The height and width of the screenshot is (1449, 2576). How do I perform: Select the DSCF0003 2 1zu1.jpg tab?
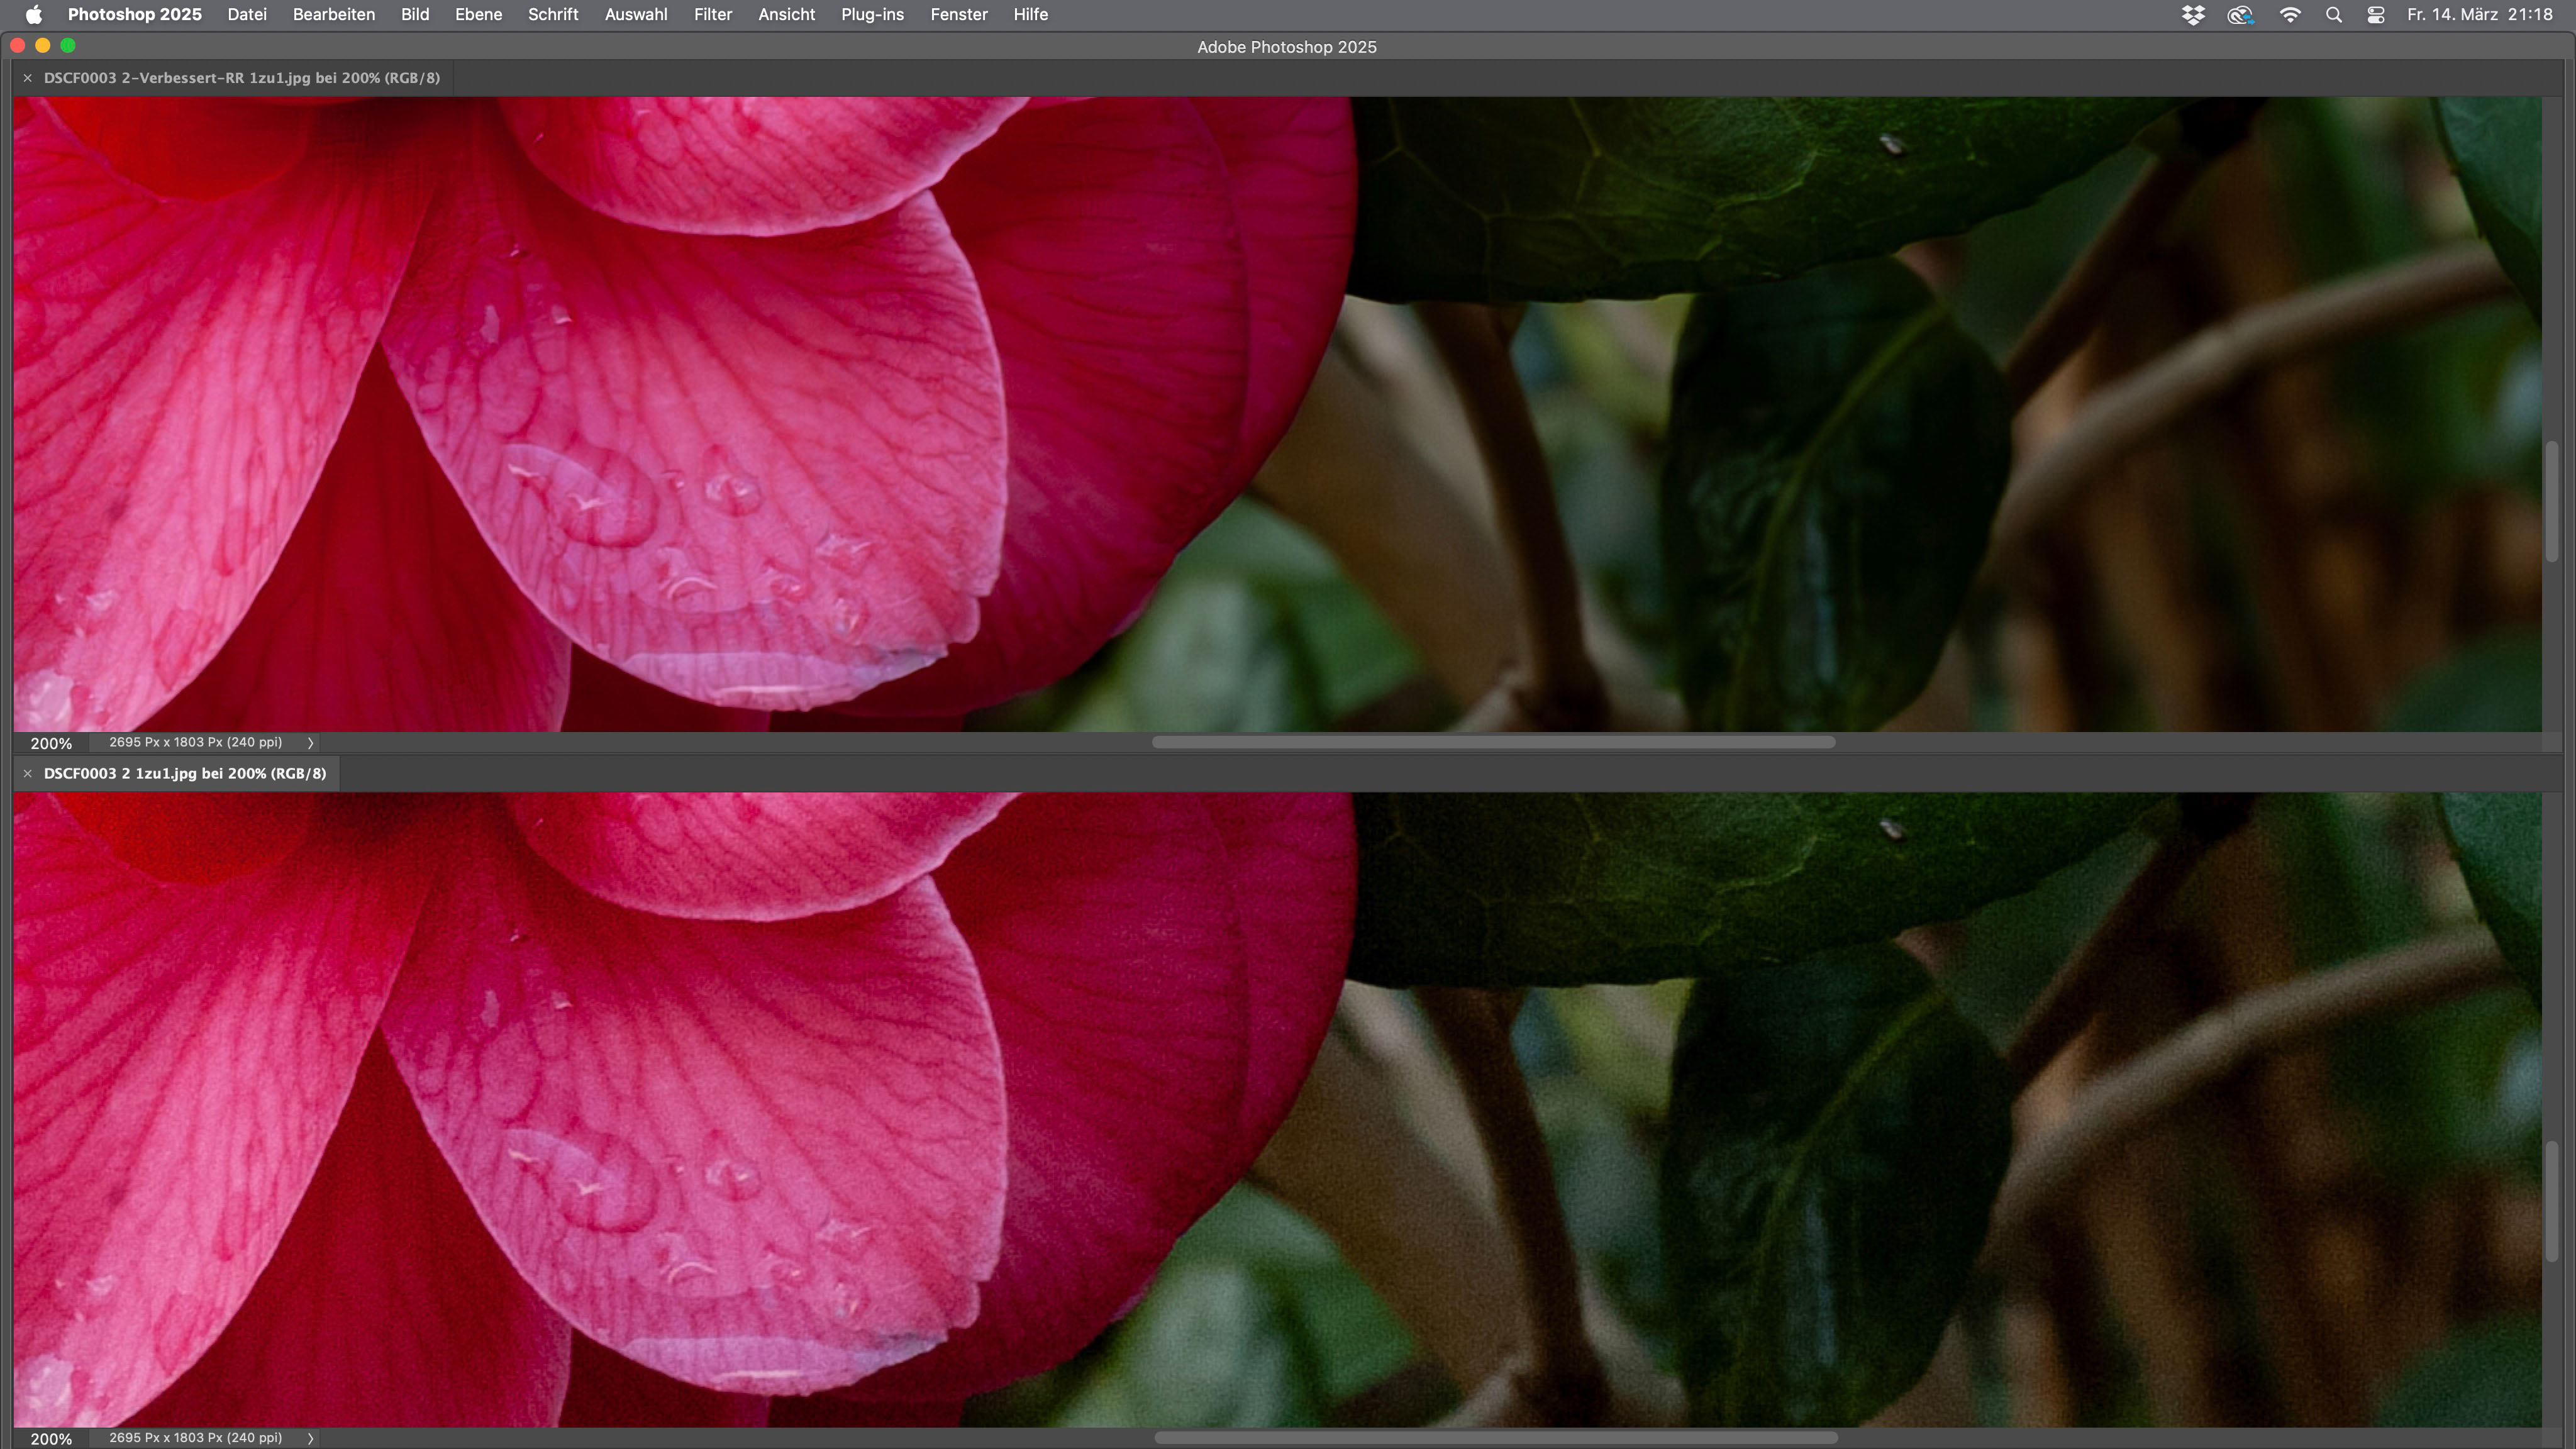pyautogui.click(x=184, y=773)
